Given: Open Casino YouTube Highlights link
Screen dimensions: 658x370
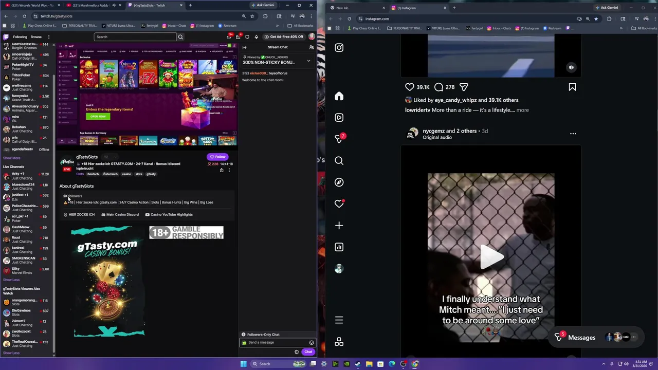Looking at the screenshot, I should pyautogui.click(x=169, y=214).
